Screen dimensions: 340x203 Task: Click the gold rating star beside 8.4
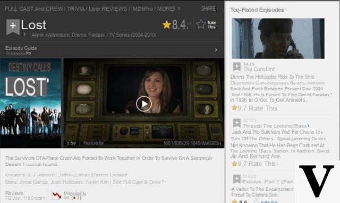click(x=166, y=24)
